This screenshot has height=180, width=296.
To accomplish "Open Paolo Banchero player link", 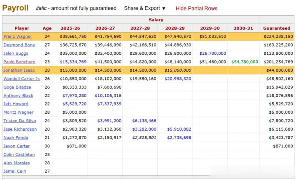I will coord(19,62).
